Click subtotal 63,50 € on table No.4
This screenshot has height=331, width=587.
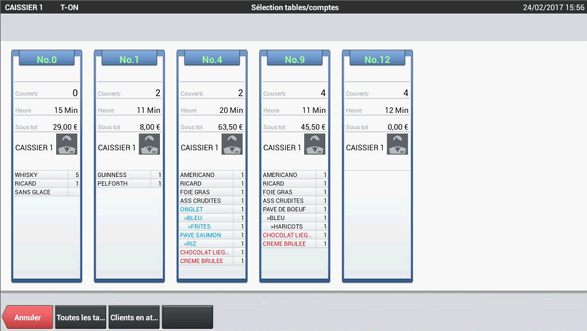230,127
